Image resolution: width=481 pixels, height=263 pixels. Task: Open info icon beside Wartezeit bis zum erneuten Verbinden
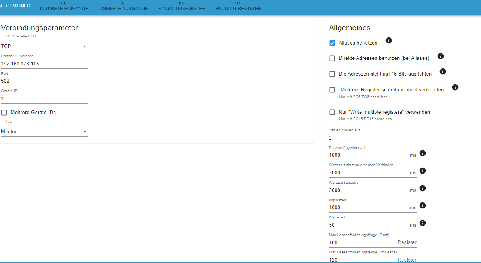click(x=423, y=171)
